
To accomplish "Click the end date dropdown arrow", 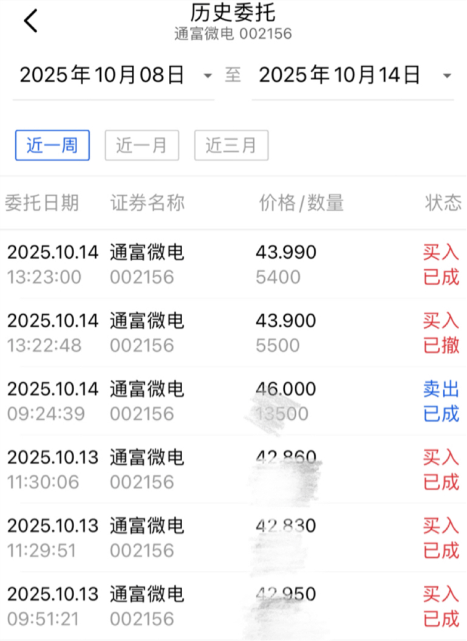I will click(447, 76).
